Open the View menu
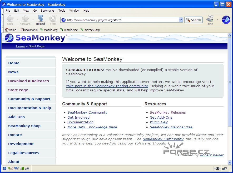This screenshot has height=173, width=233. (x=26, y=11)
